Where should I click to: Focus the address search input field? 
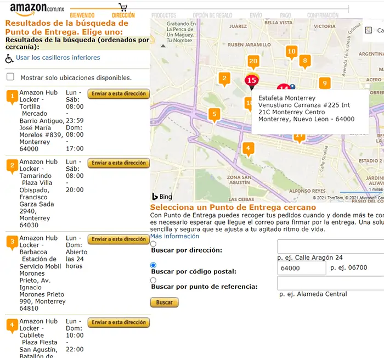331,247
